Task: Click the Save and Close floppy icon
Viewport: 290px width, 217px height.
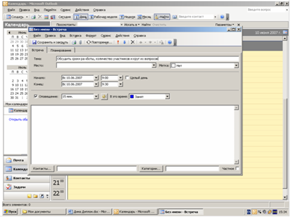Action: (x=34, y=42)
